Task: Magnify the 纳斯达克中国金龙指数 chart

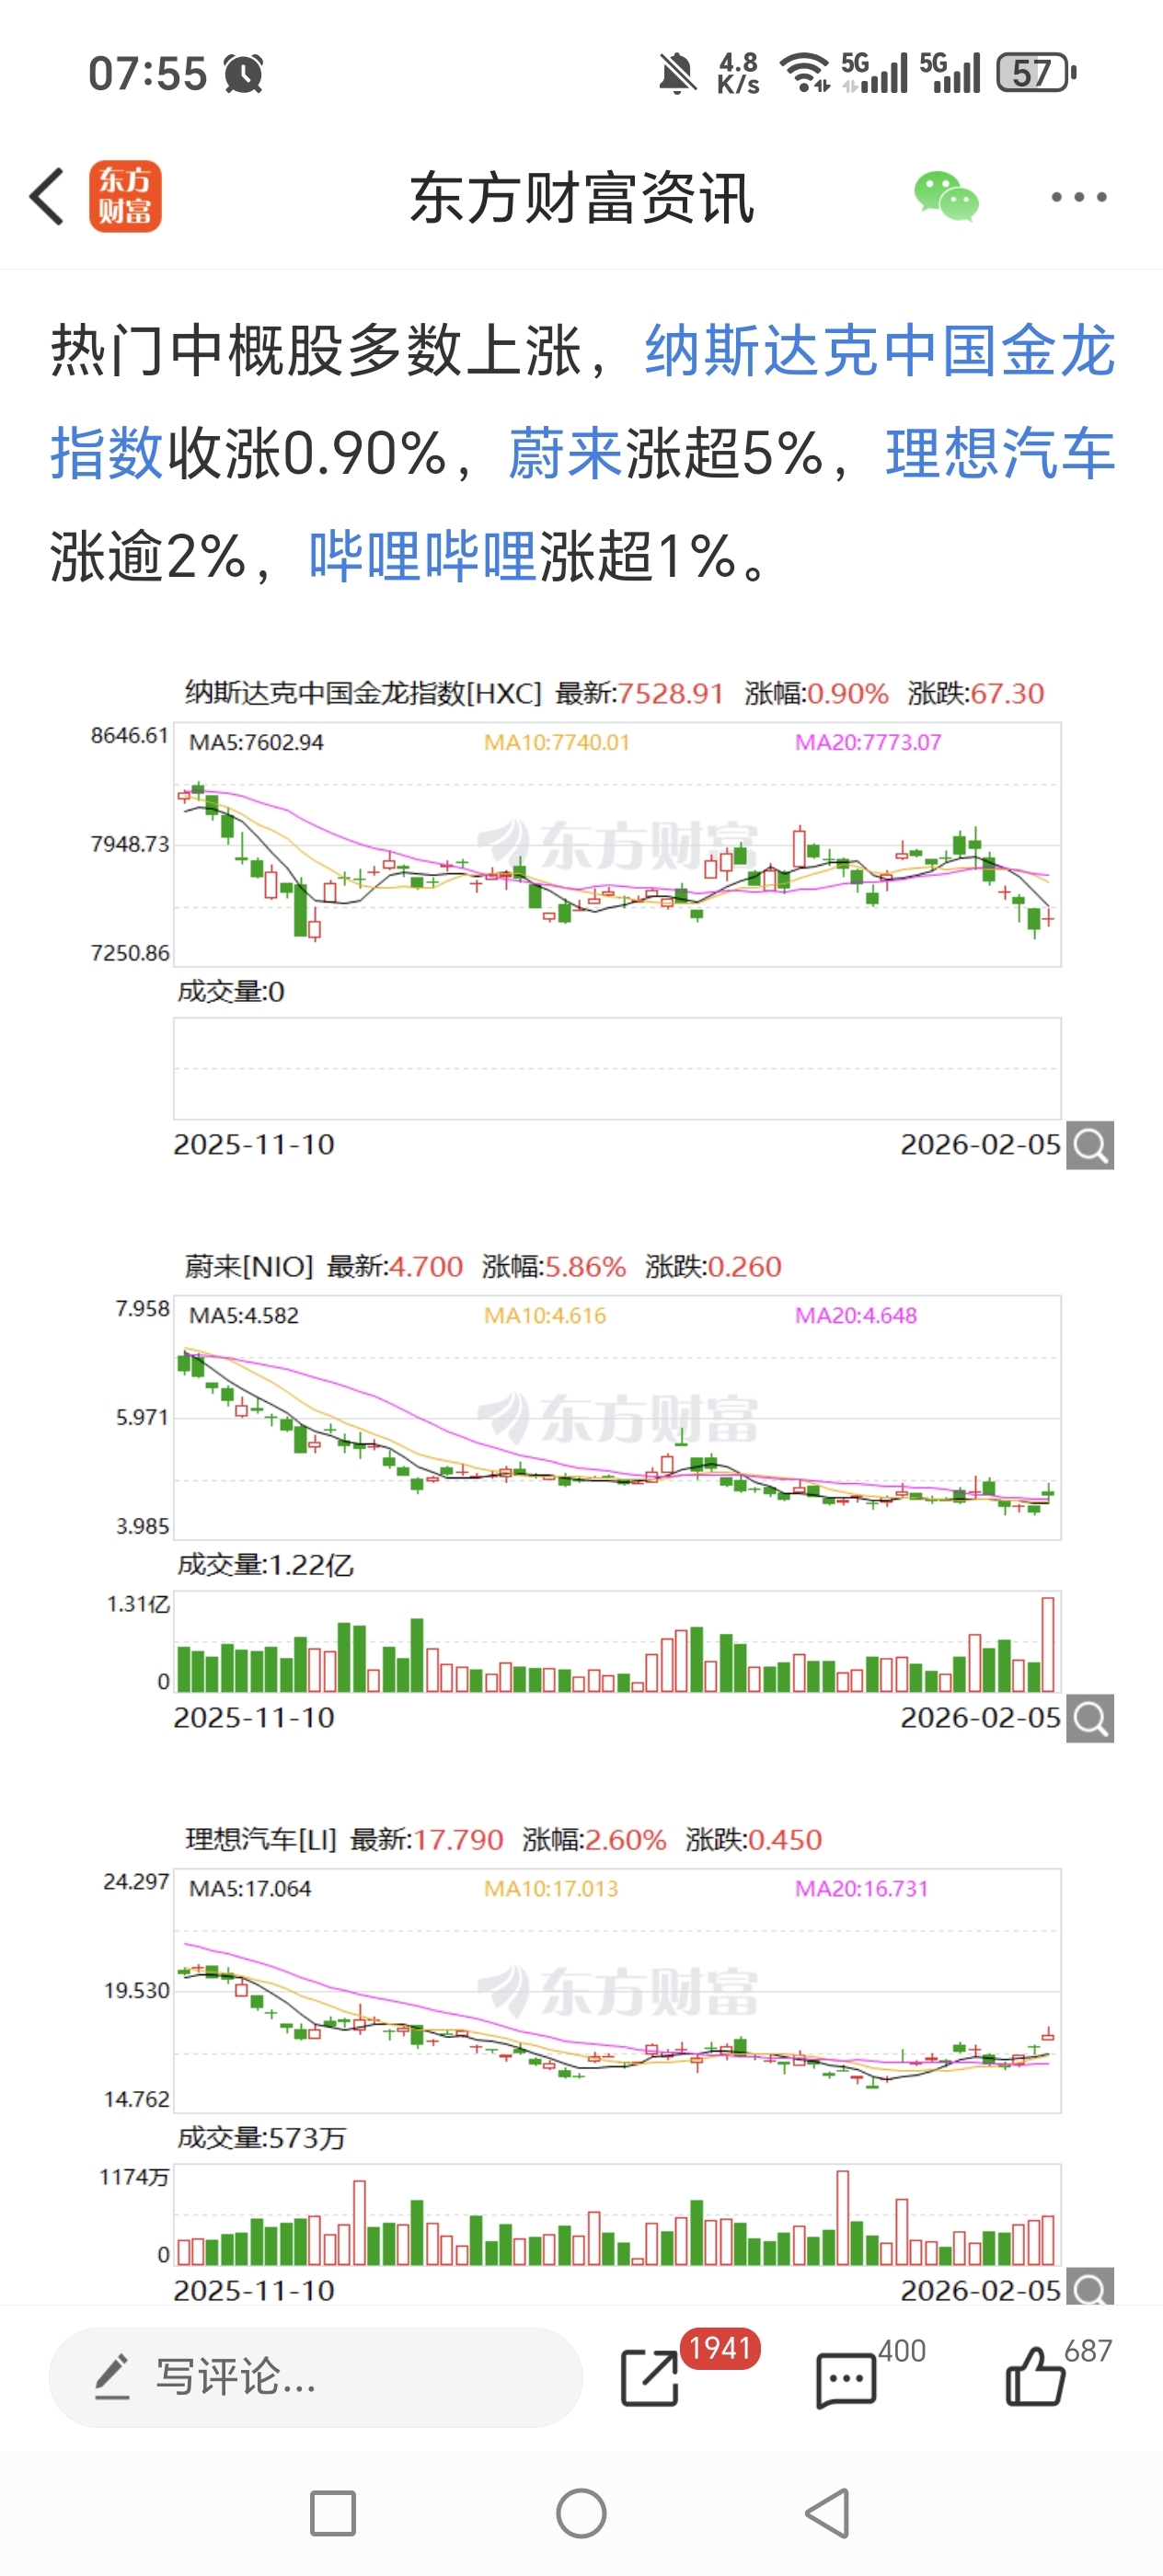Action: click(1090, 1145)
